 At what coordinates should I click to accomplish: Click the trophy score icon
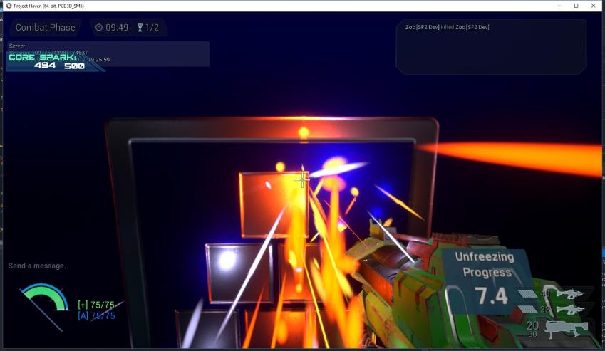(140, 28)
